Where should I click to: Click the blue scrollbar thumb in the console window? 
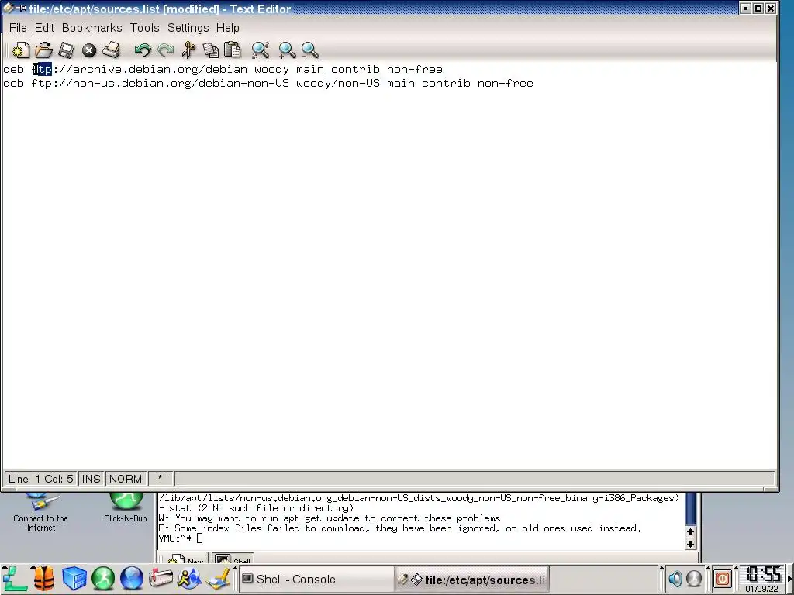[x=690, y=510]
